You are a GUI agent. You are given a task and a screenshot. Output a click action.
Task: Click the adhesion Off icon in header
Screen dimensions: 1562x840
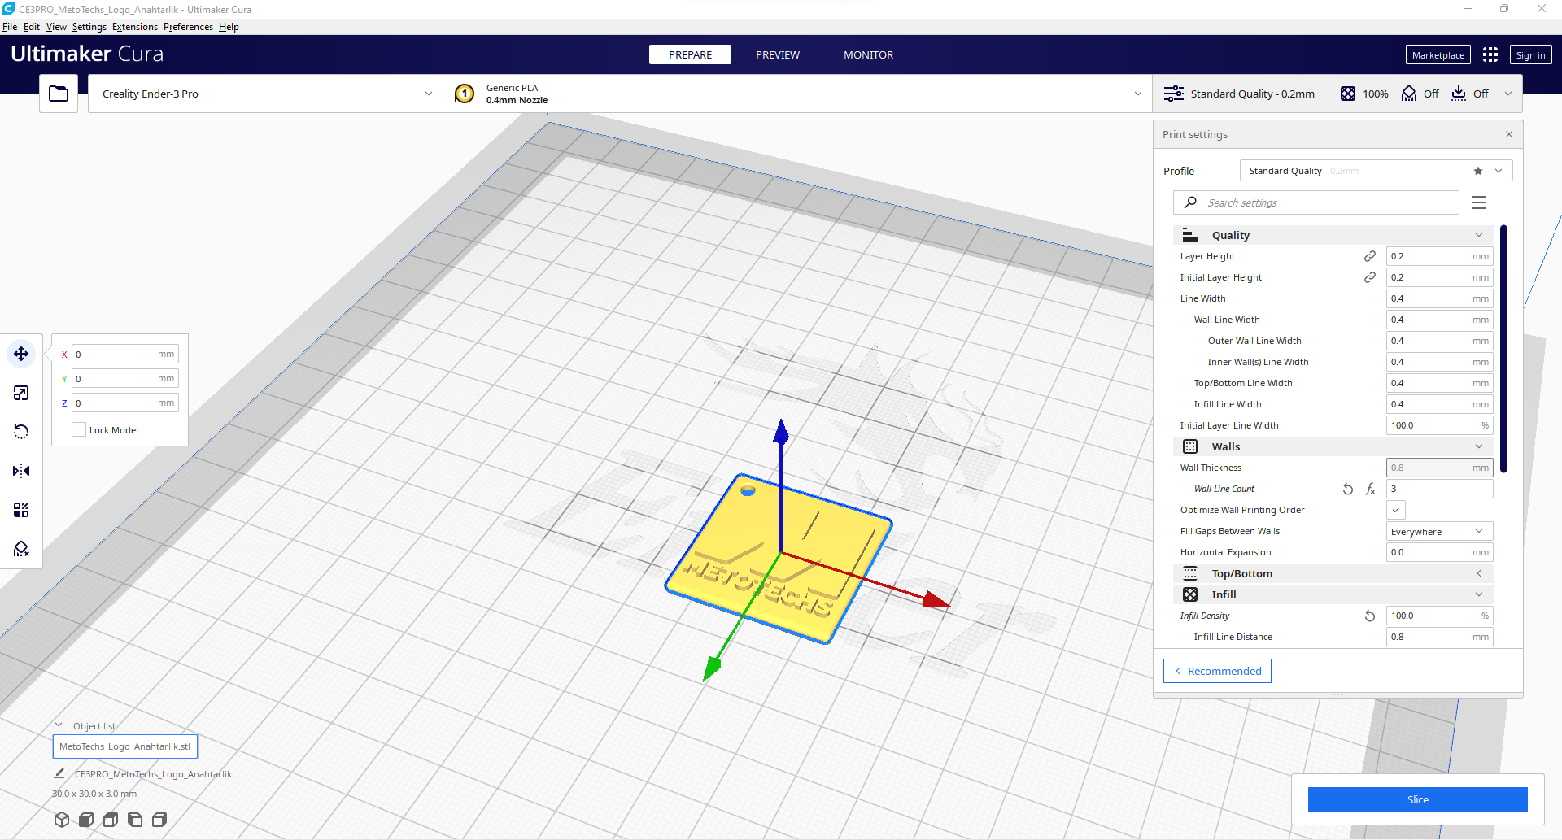click(x=1459, y=94)
